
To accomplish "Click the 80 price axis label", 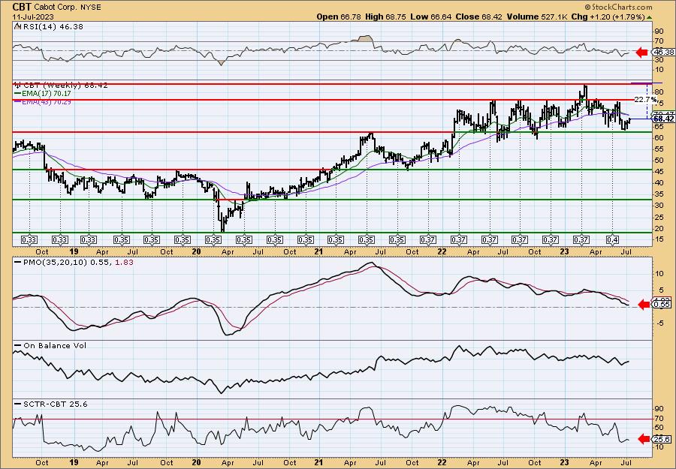I will 659,92.
